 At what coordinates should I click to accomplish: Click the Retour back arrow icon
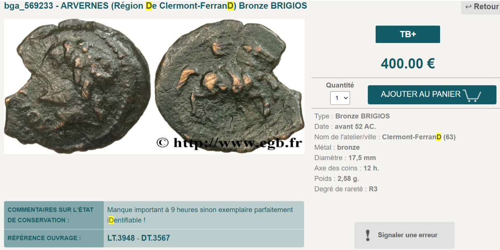(468, 7)
